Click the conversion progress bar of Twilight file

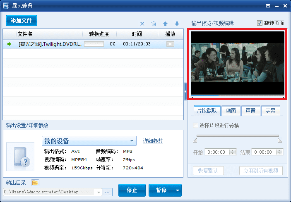click(94, 44)
